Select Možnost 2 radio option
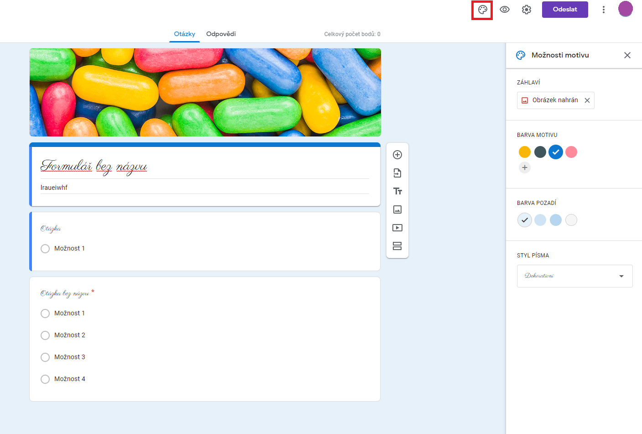The width and height of the screenshot is (642, 434). tap(45, 335)
